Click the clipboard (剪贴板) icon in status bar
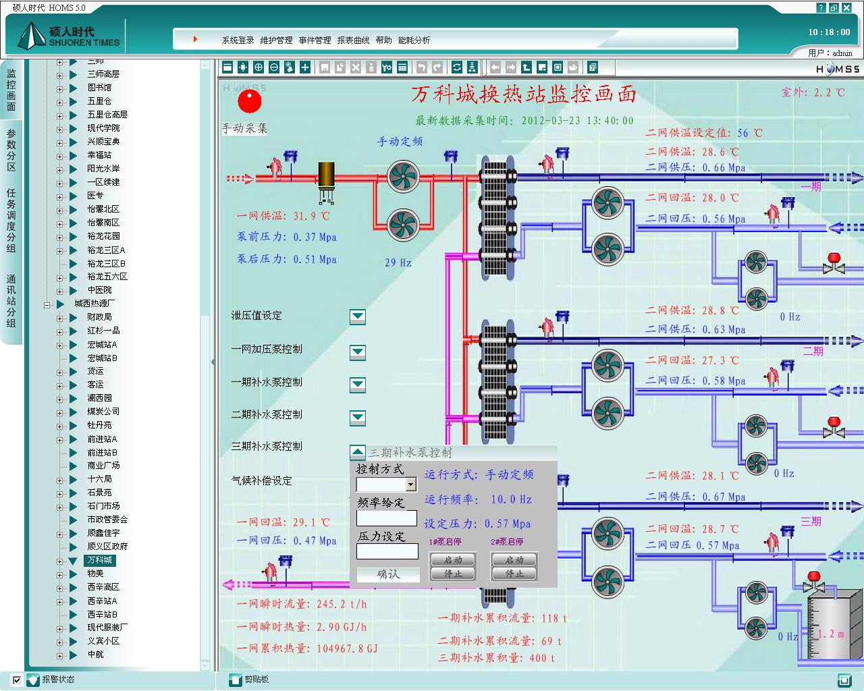Image resolution: width=864 pixels, height=691 pixels. pyautogui.click(x=235, y=680)
